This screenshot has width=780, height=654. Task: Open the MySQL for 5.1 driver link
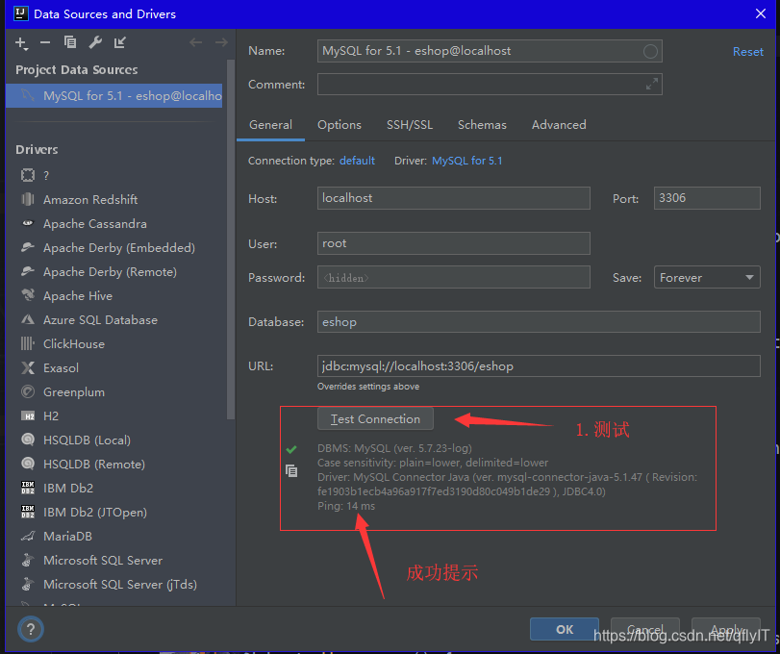pyautogui.click(x=467, y=161)
